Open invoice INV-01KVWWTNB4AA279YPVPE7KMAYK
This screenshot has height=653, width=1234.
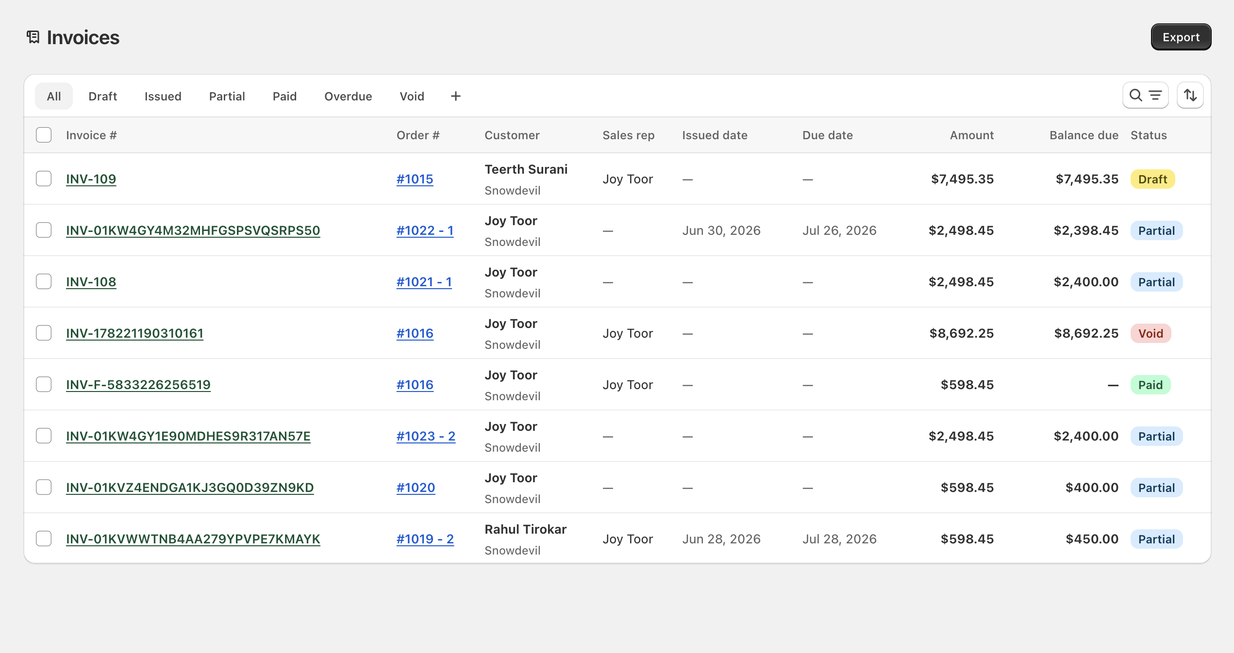(193, 539)
